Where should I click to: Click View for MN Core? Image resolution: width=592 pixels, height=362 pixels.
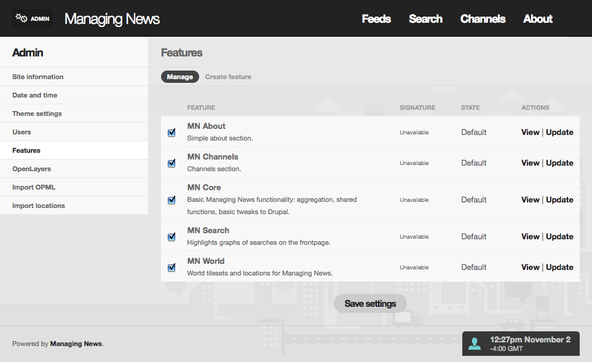pos(530,199)
